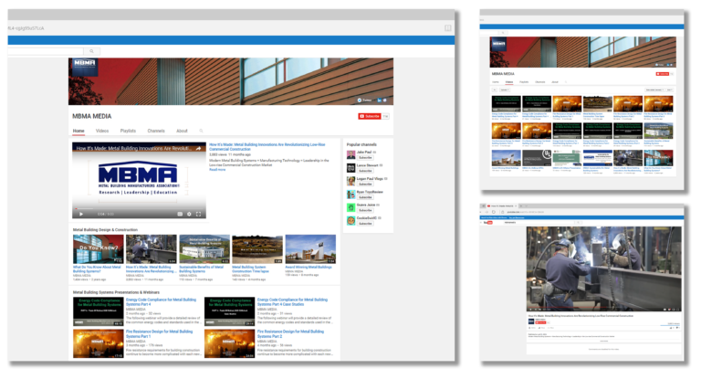This screenshot has height=379, width=701.
Task: Open Fire Resistance Design Part 2 title link
Action: coord(290,334)
